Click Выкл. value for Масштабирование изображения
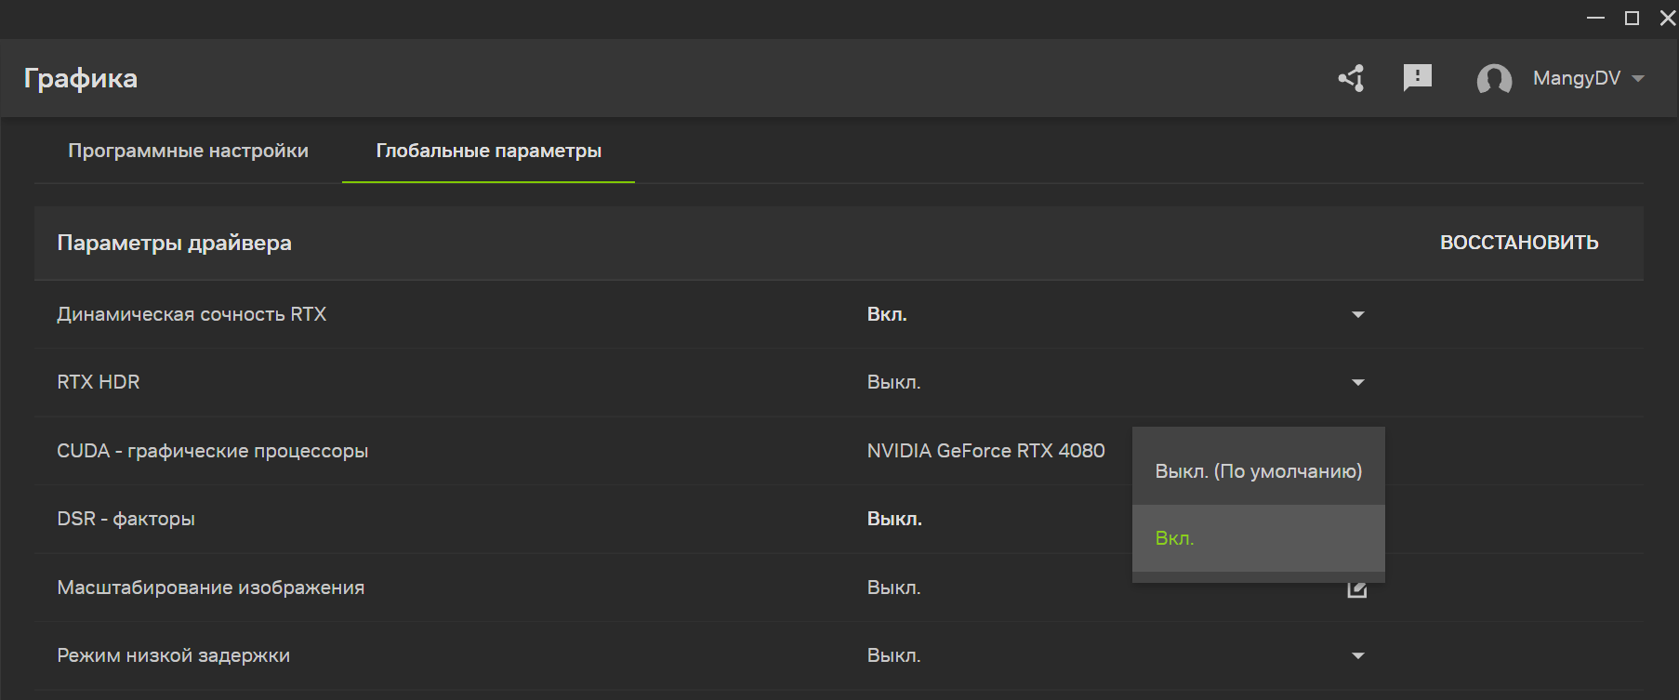 point(893,588)
